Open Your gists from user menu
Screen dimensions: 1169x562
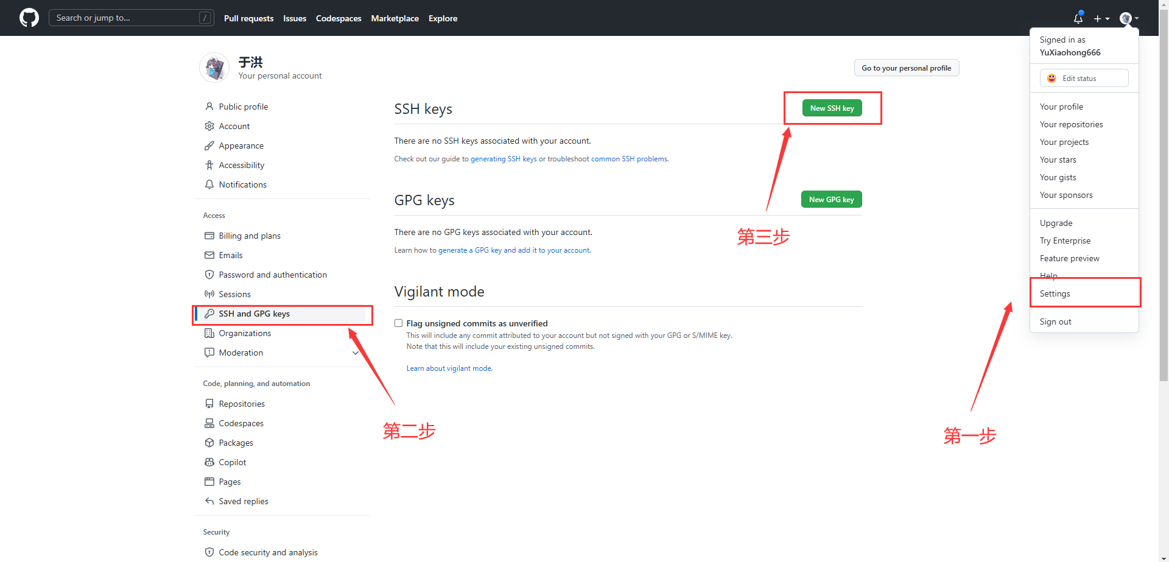1084,177
